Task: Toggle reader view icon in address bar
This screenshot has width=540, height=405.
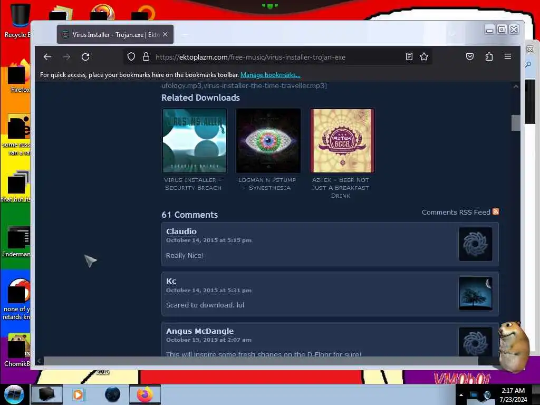Action: tap(409, 56)
